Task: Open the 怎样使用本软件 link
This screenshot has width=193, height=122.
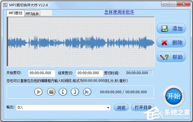Action: pyautogui.click(x=119, y=12)
